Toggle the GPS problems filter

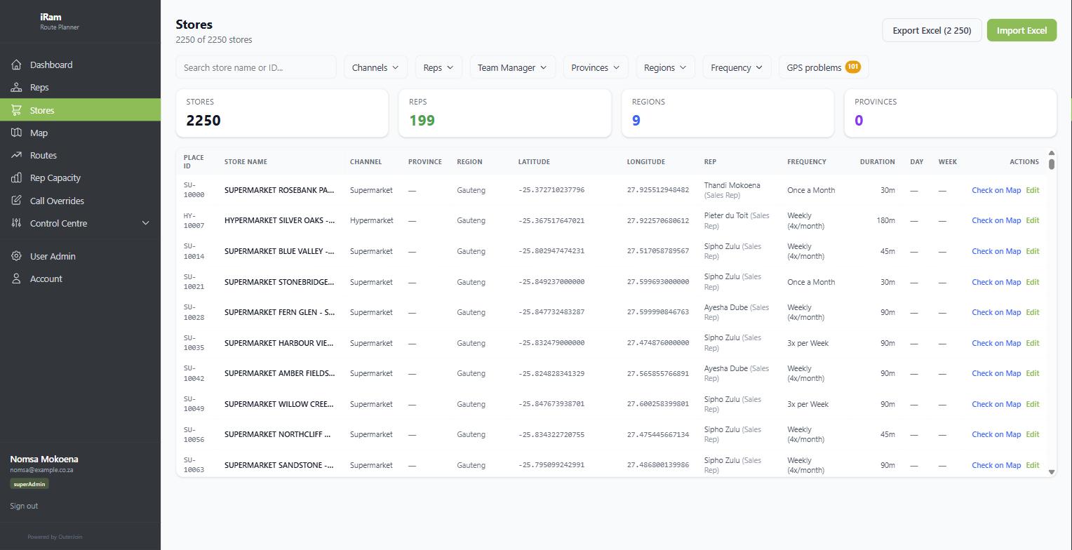pyautogui.click(x=824, y=67)
